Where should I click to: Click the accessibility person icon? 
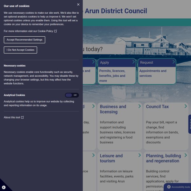click(x=169, y=187)
